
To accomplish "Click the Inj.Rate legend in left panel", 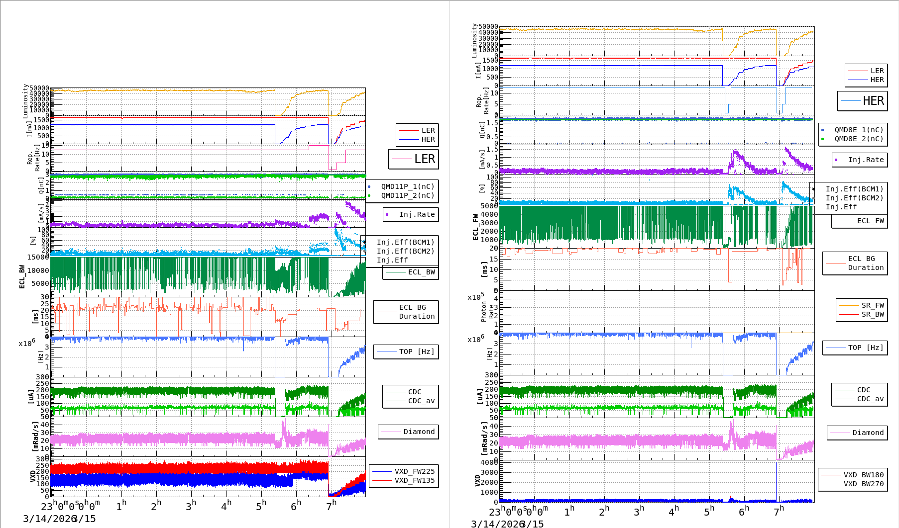I will point(417,214).
